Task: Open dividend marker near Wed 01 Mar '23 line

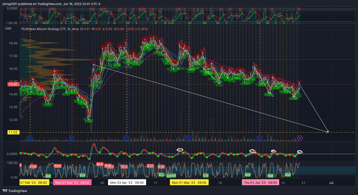Action: pyautogui.click(x=72, y=138)
